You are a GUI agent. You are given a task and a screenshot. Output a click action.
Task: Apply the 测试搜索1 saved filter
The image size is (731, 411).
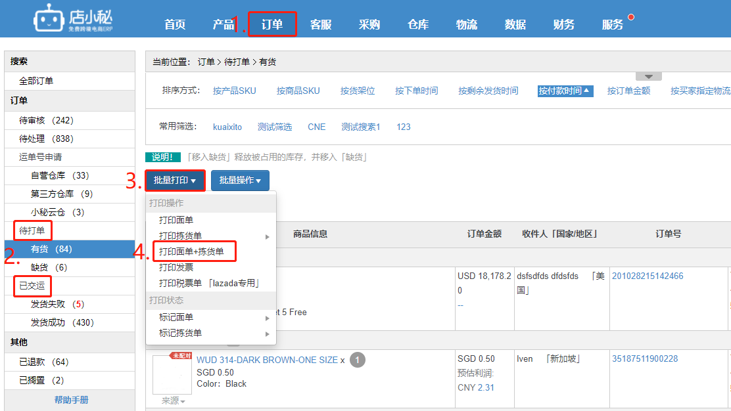361,127
